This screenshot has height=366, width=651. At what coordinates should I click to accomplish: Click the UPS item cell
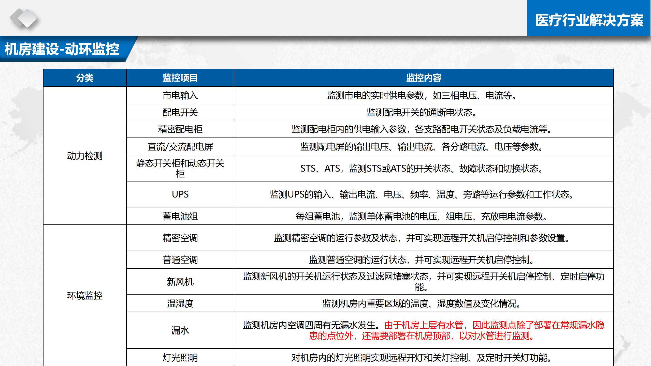tap(180, 194)
